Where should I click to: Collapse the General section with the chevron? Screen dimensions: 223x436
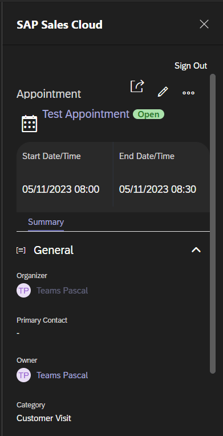(x=196, y=250)
